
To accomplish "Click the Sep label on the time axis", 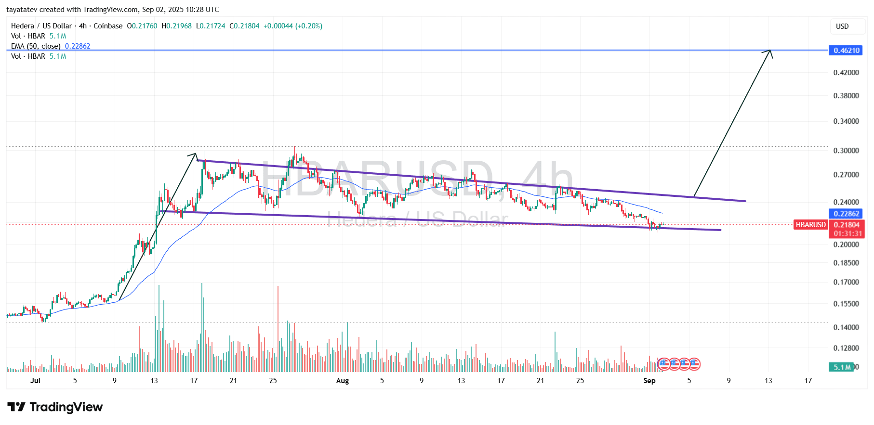I will click(649, 381).
